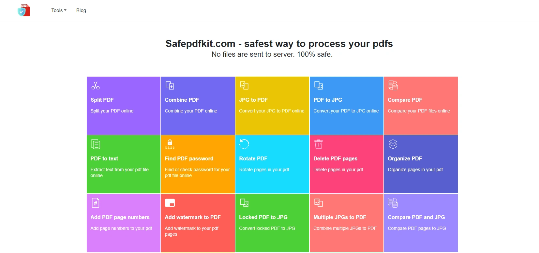Click the Add PDF page numbers hash icon
Image resolution: width=539 pixels, height=253 pixels.
point(96,203)
